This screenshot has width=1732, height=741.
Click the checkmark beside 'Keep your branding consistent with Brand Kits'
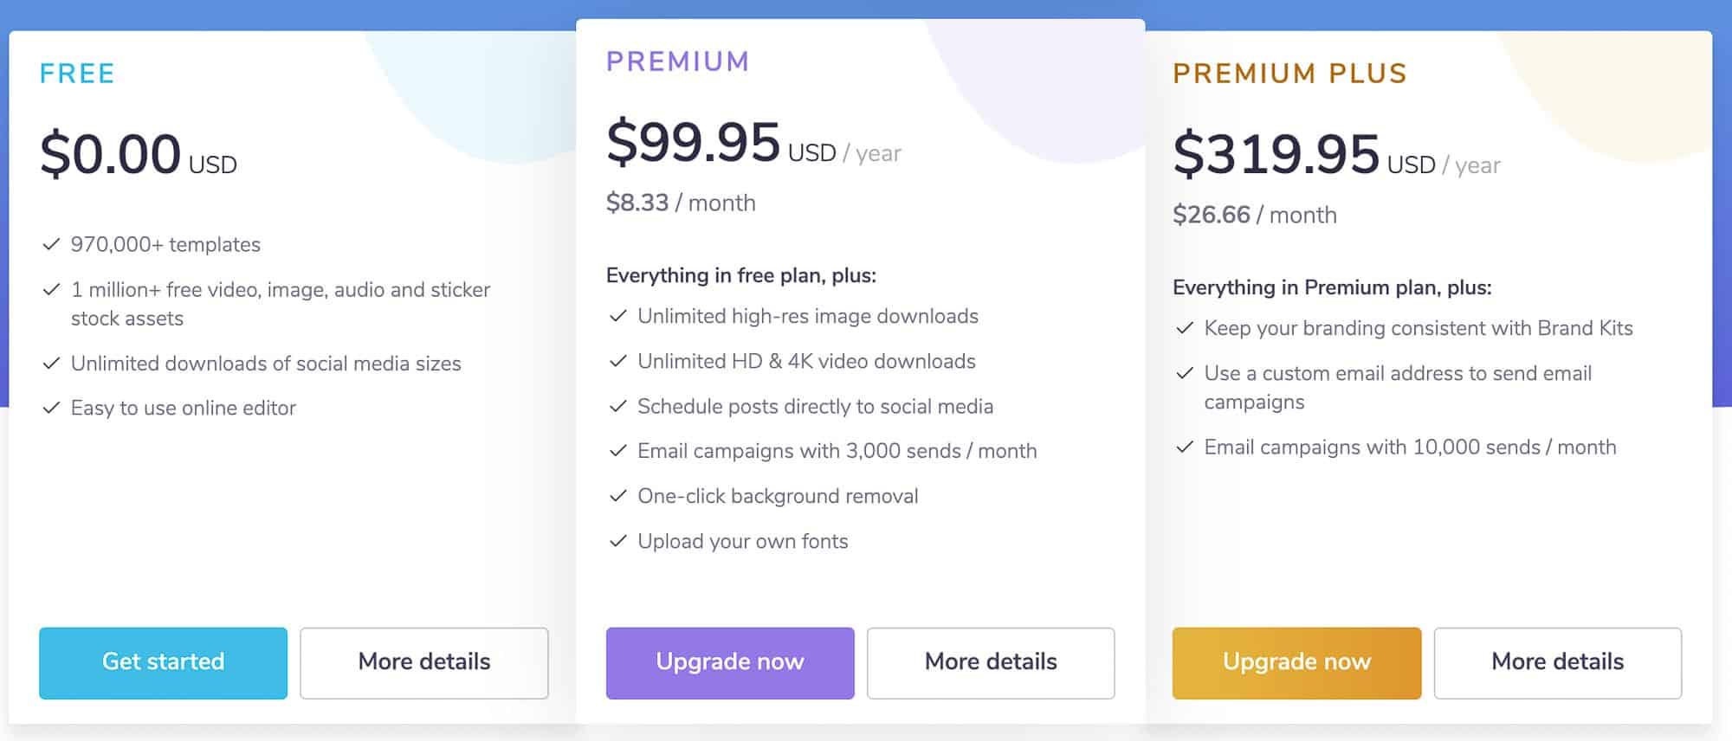tap(1184, 329)
